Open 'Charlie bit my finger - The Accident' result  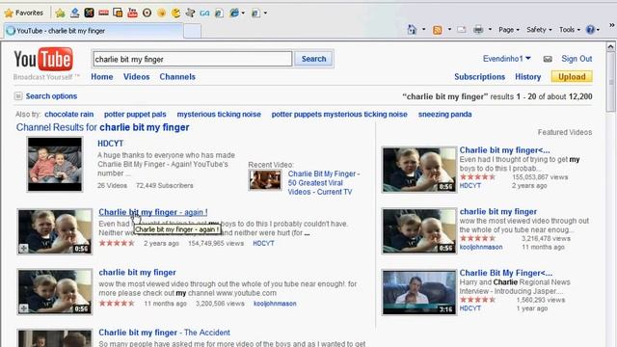tap(164, 333)
